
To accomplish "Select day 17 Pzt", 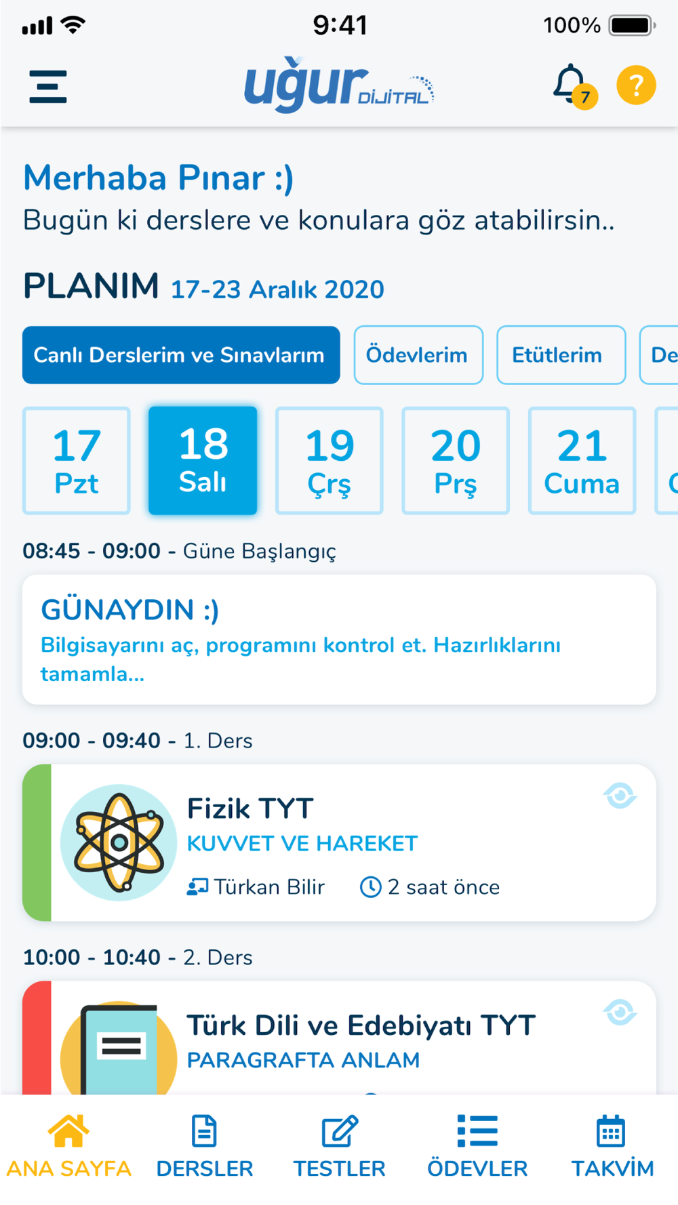I will coord(77,461).
